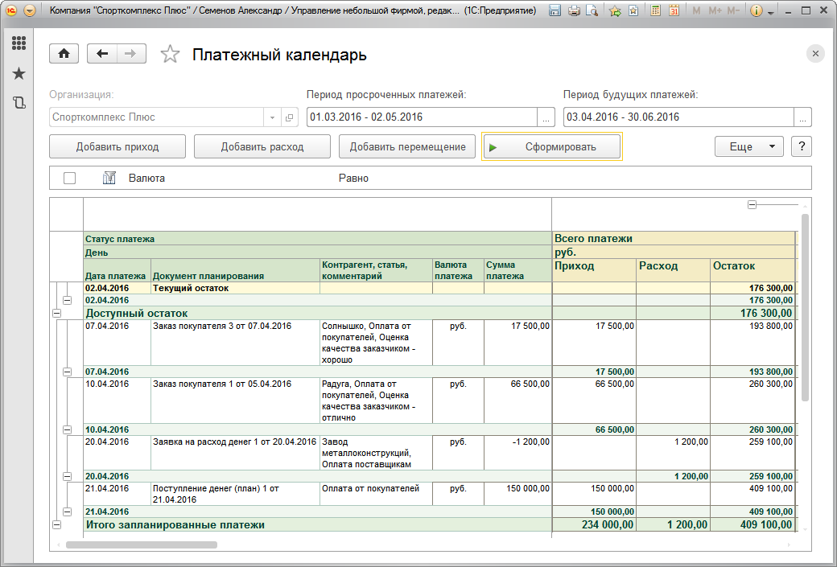
Task: Collapse the Итого запланированные платежи group
Action: [56, 524]
